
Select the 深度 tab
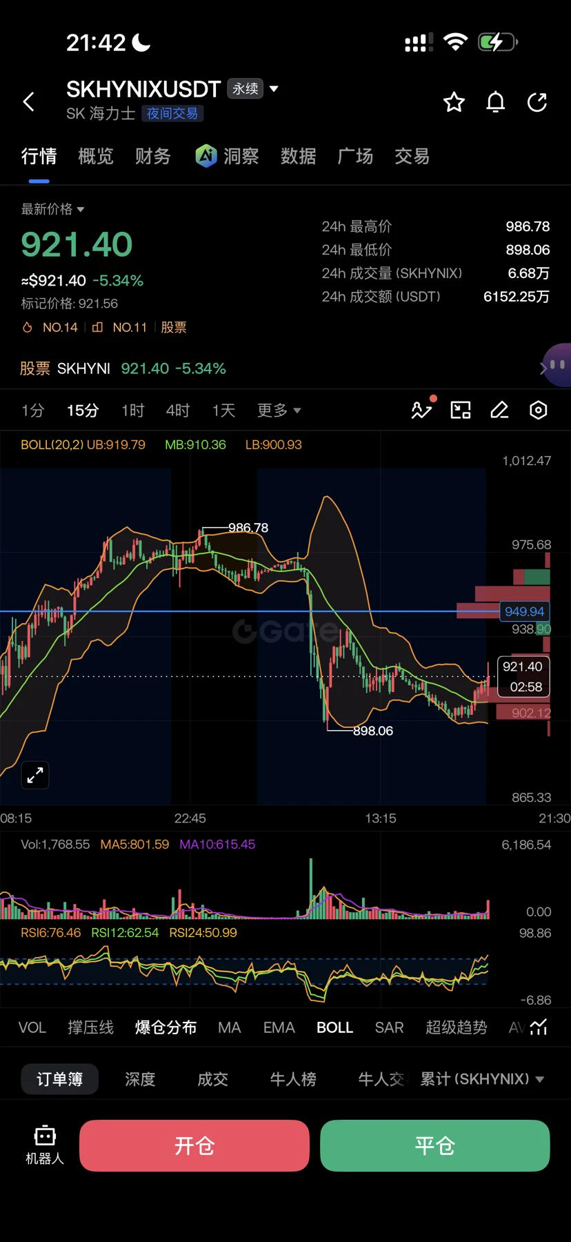point(140,1079)
